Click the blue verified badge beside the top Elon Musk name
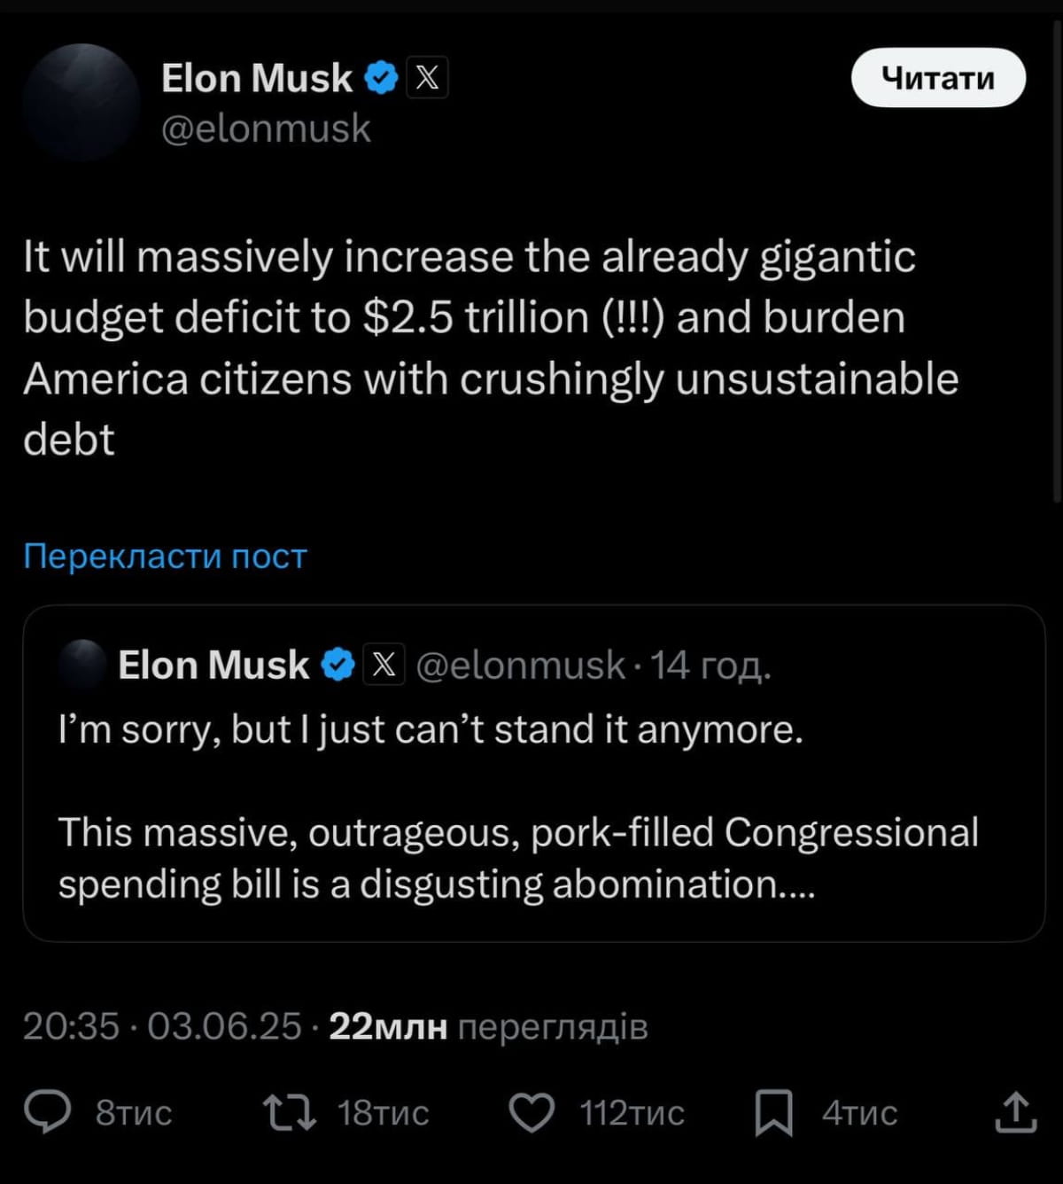This screenshot has width=1063, height=1184. click(x=382, y=78)
